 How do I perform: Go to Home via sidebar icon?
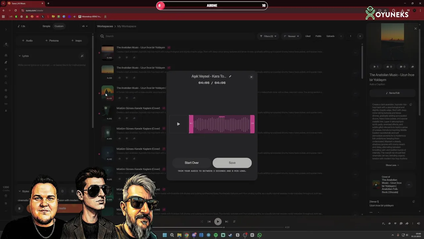(6, 55)
